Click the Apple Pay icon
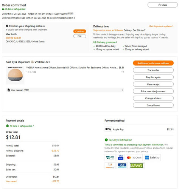 tap(108, 129)
